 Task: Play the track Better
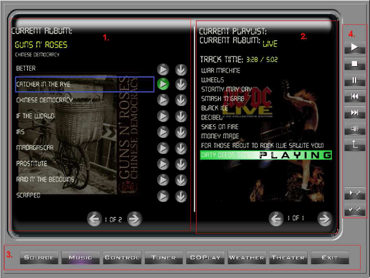pyautogui.click(x=163, y=69)
